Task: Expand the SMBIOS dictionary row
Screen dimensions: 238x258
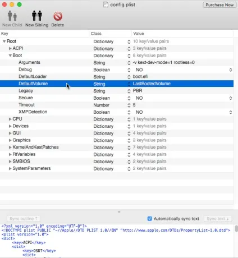Action: pos(10,162)
